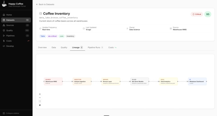
Task: Open the Quality sidebar section
Action: point(16,31)
